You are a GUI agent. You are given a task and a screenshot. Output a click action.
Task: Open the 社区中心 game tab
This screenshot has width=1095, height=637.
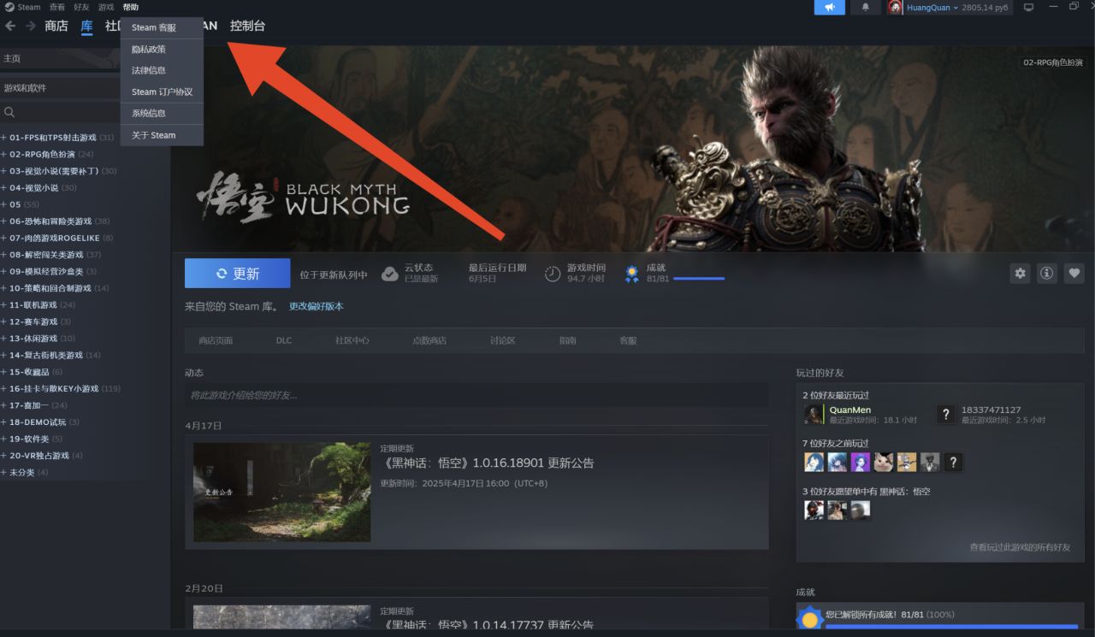pyautogui.click(x=352, y=340)
